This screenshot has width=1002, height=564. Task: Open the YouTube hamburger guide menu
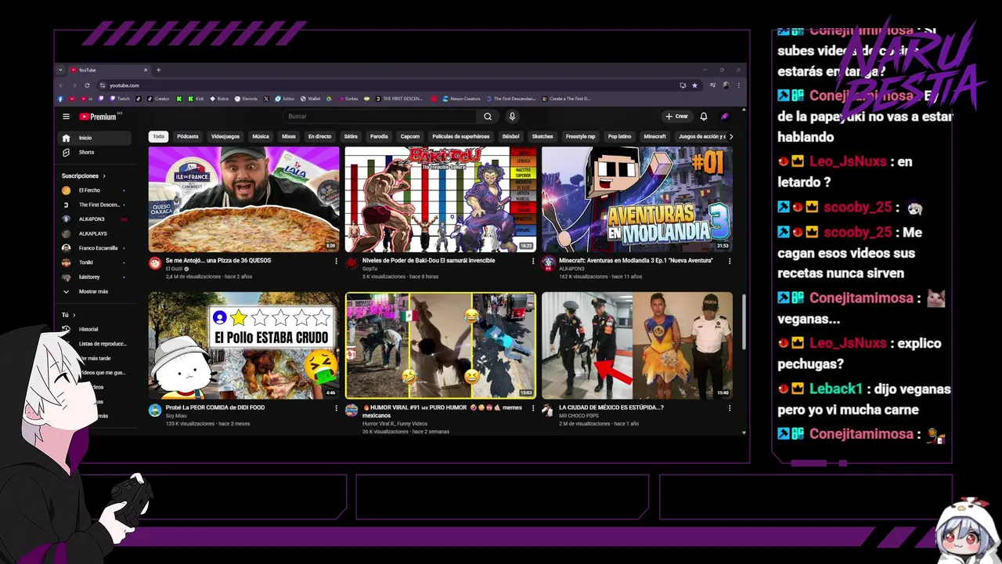pyautogui.click(x=67, y=117)
